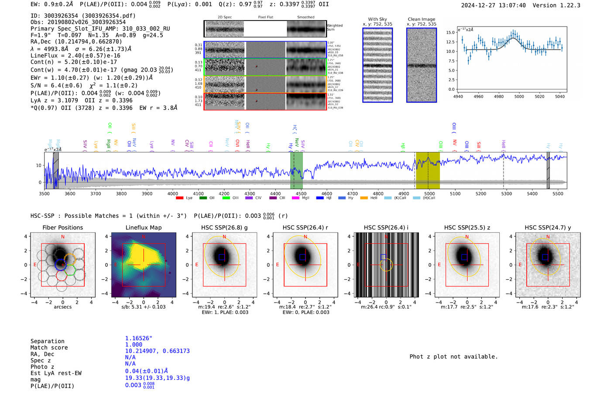
Task: Select the HSC SSP(25.5) z cutout
Action: (x=467, y=265)
